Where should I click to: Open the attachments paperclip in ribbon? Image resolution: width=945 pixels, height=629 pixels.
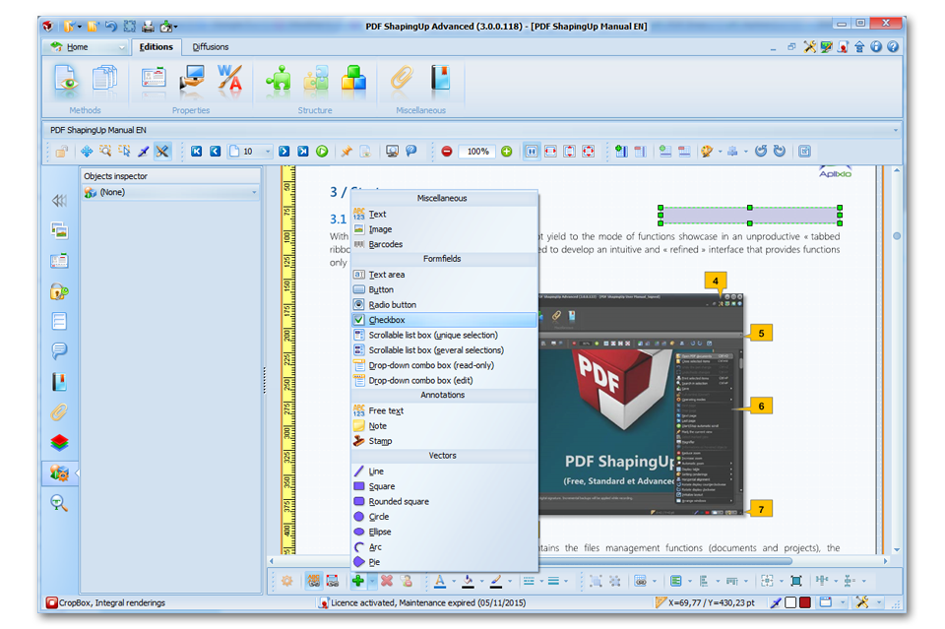pos(402,79)
